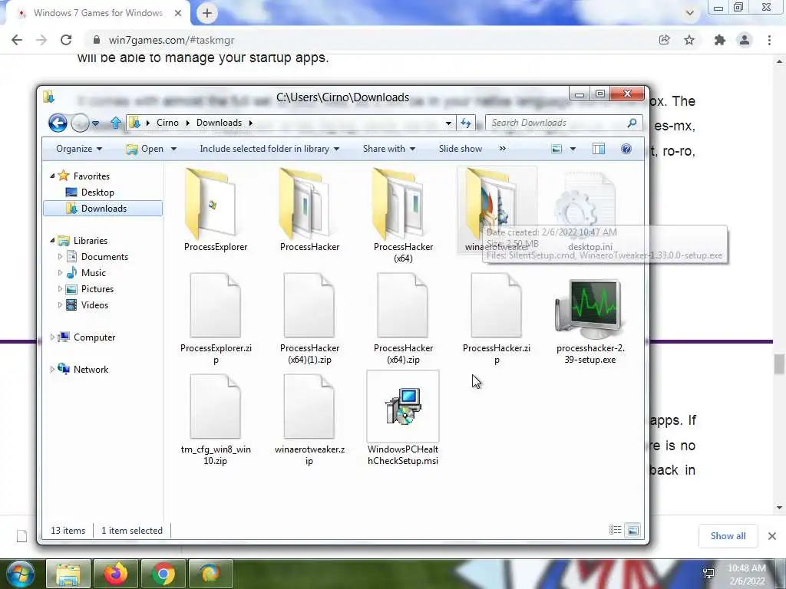
Task: Click the Slide show button
Action: (461, 149)
